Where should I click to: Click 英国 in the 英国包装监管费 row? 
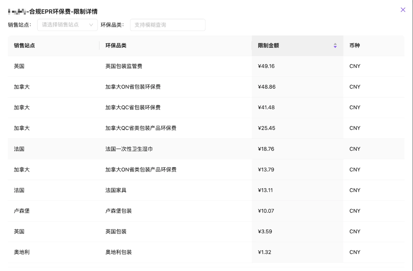(19, 66)
